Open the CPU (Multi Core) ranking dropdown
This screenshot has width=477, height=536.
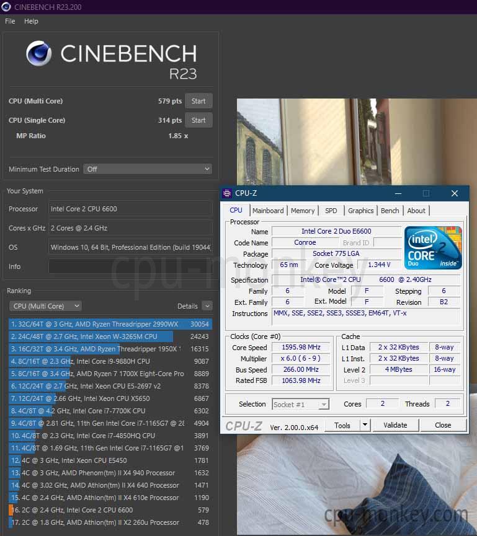click(45, 306)
